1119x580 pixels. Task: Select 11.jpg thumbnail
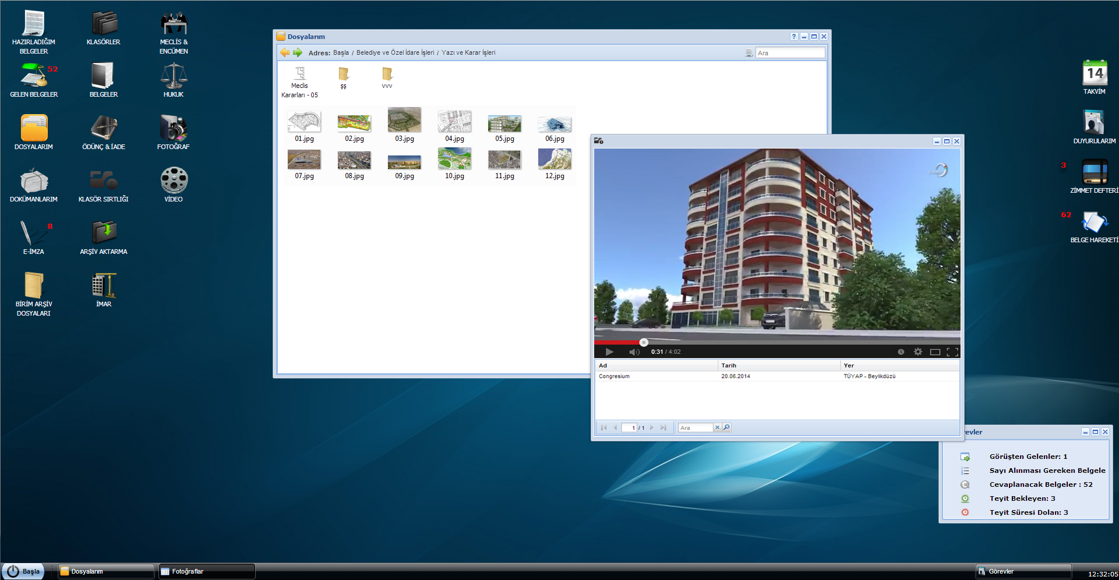point(504,160)
